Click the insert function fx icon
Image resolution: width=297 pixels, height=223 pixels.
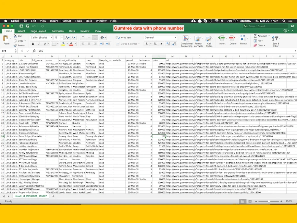[x=34, y=51]
